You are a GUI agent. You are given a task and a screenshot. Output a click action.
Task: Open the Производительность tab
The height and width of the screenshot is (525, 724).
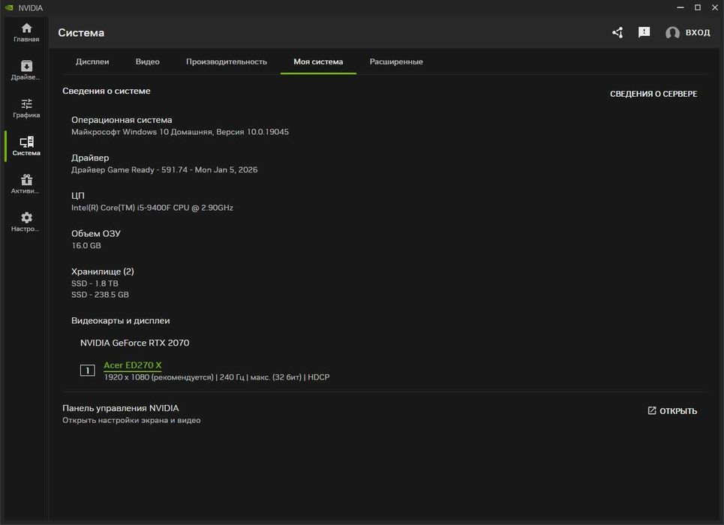tap(227, 61)
